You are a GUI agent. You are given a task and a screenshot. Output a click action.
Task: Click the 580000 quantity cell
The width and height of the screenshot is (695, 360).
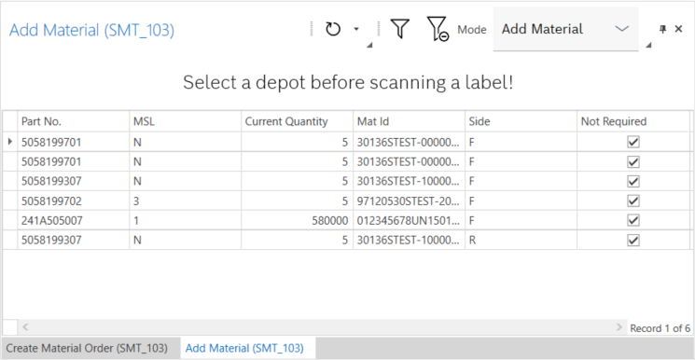point(297,220)
